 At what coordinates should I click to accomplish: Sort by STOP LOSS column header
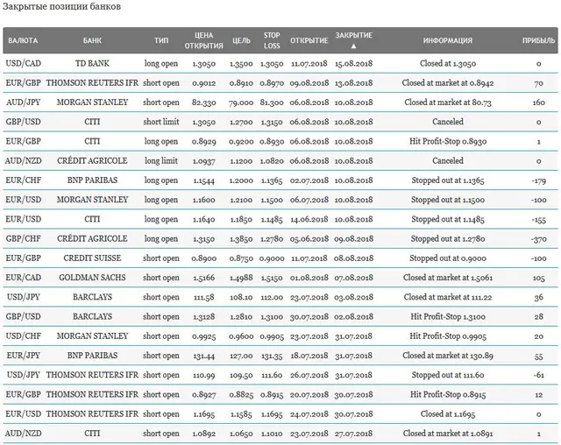click(x=272, y=40)
